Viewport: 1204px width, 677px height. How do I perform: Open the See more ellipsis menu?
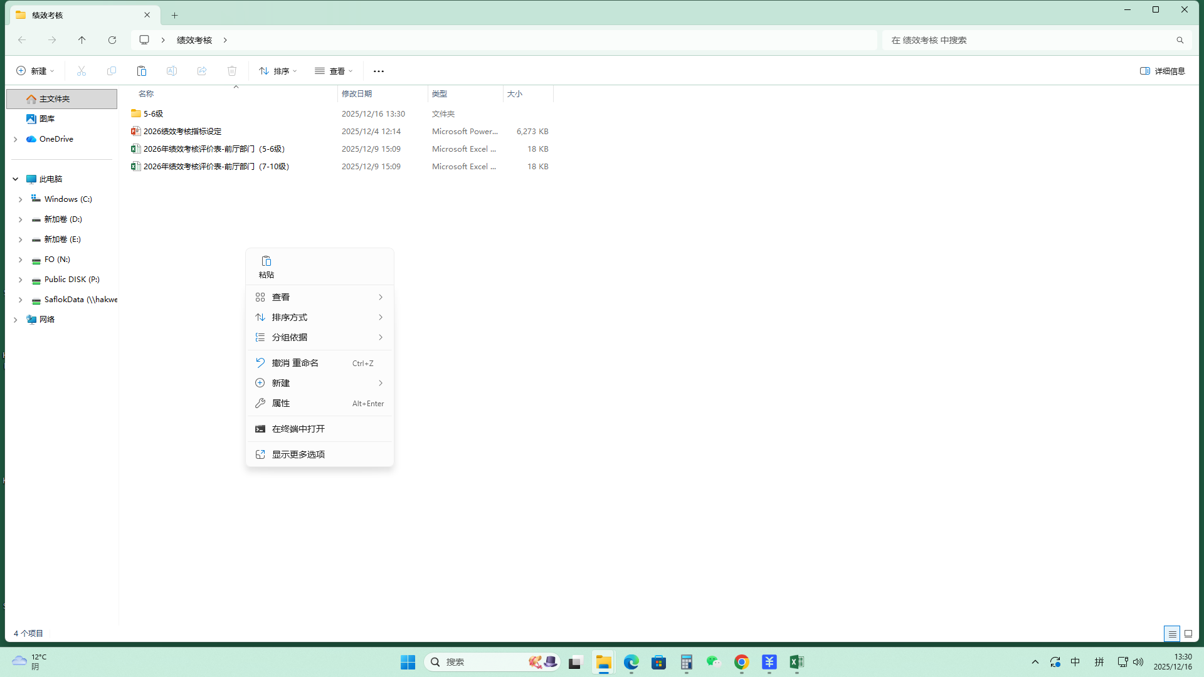[379, 71]
